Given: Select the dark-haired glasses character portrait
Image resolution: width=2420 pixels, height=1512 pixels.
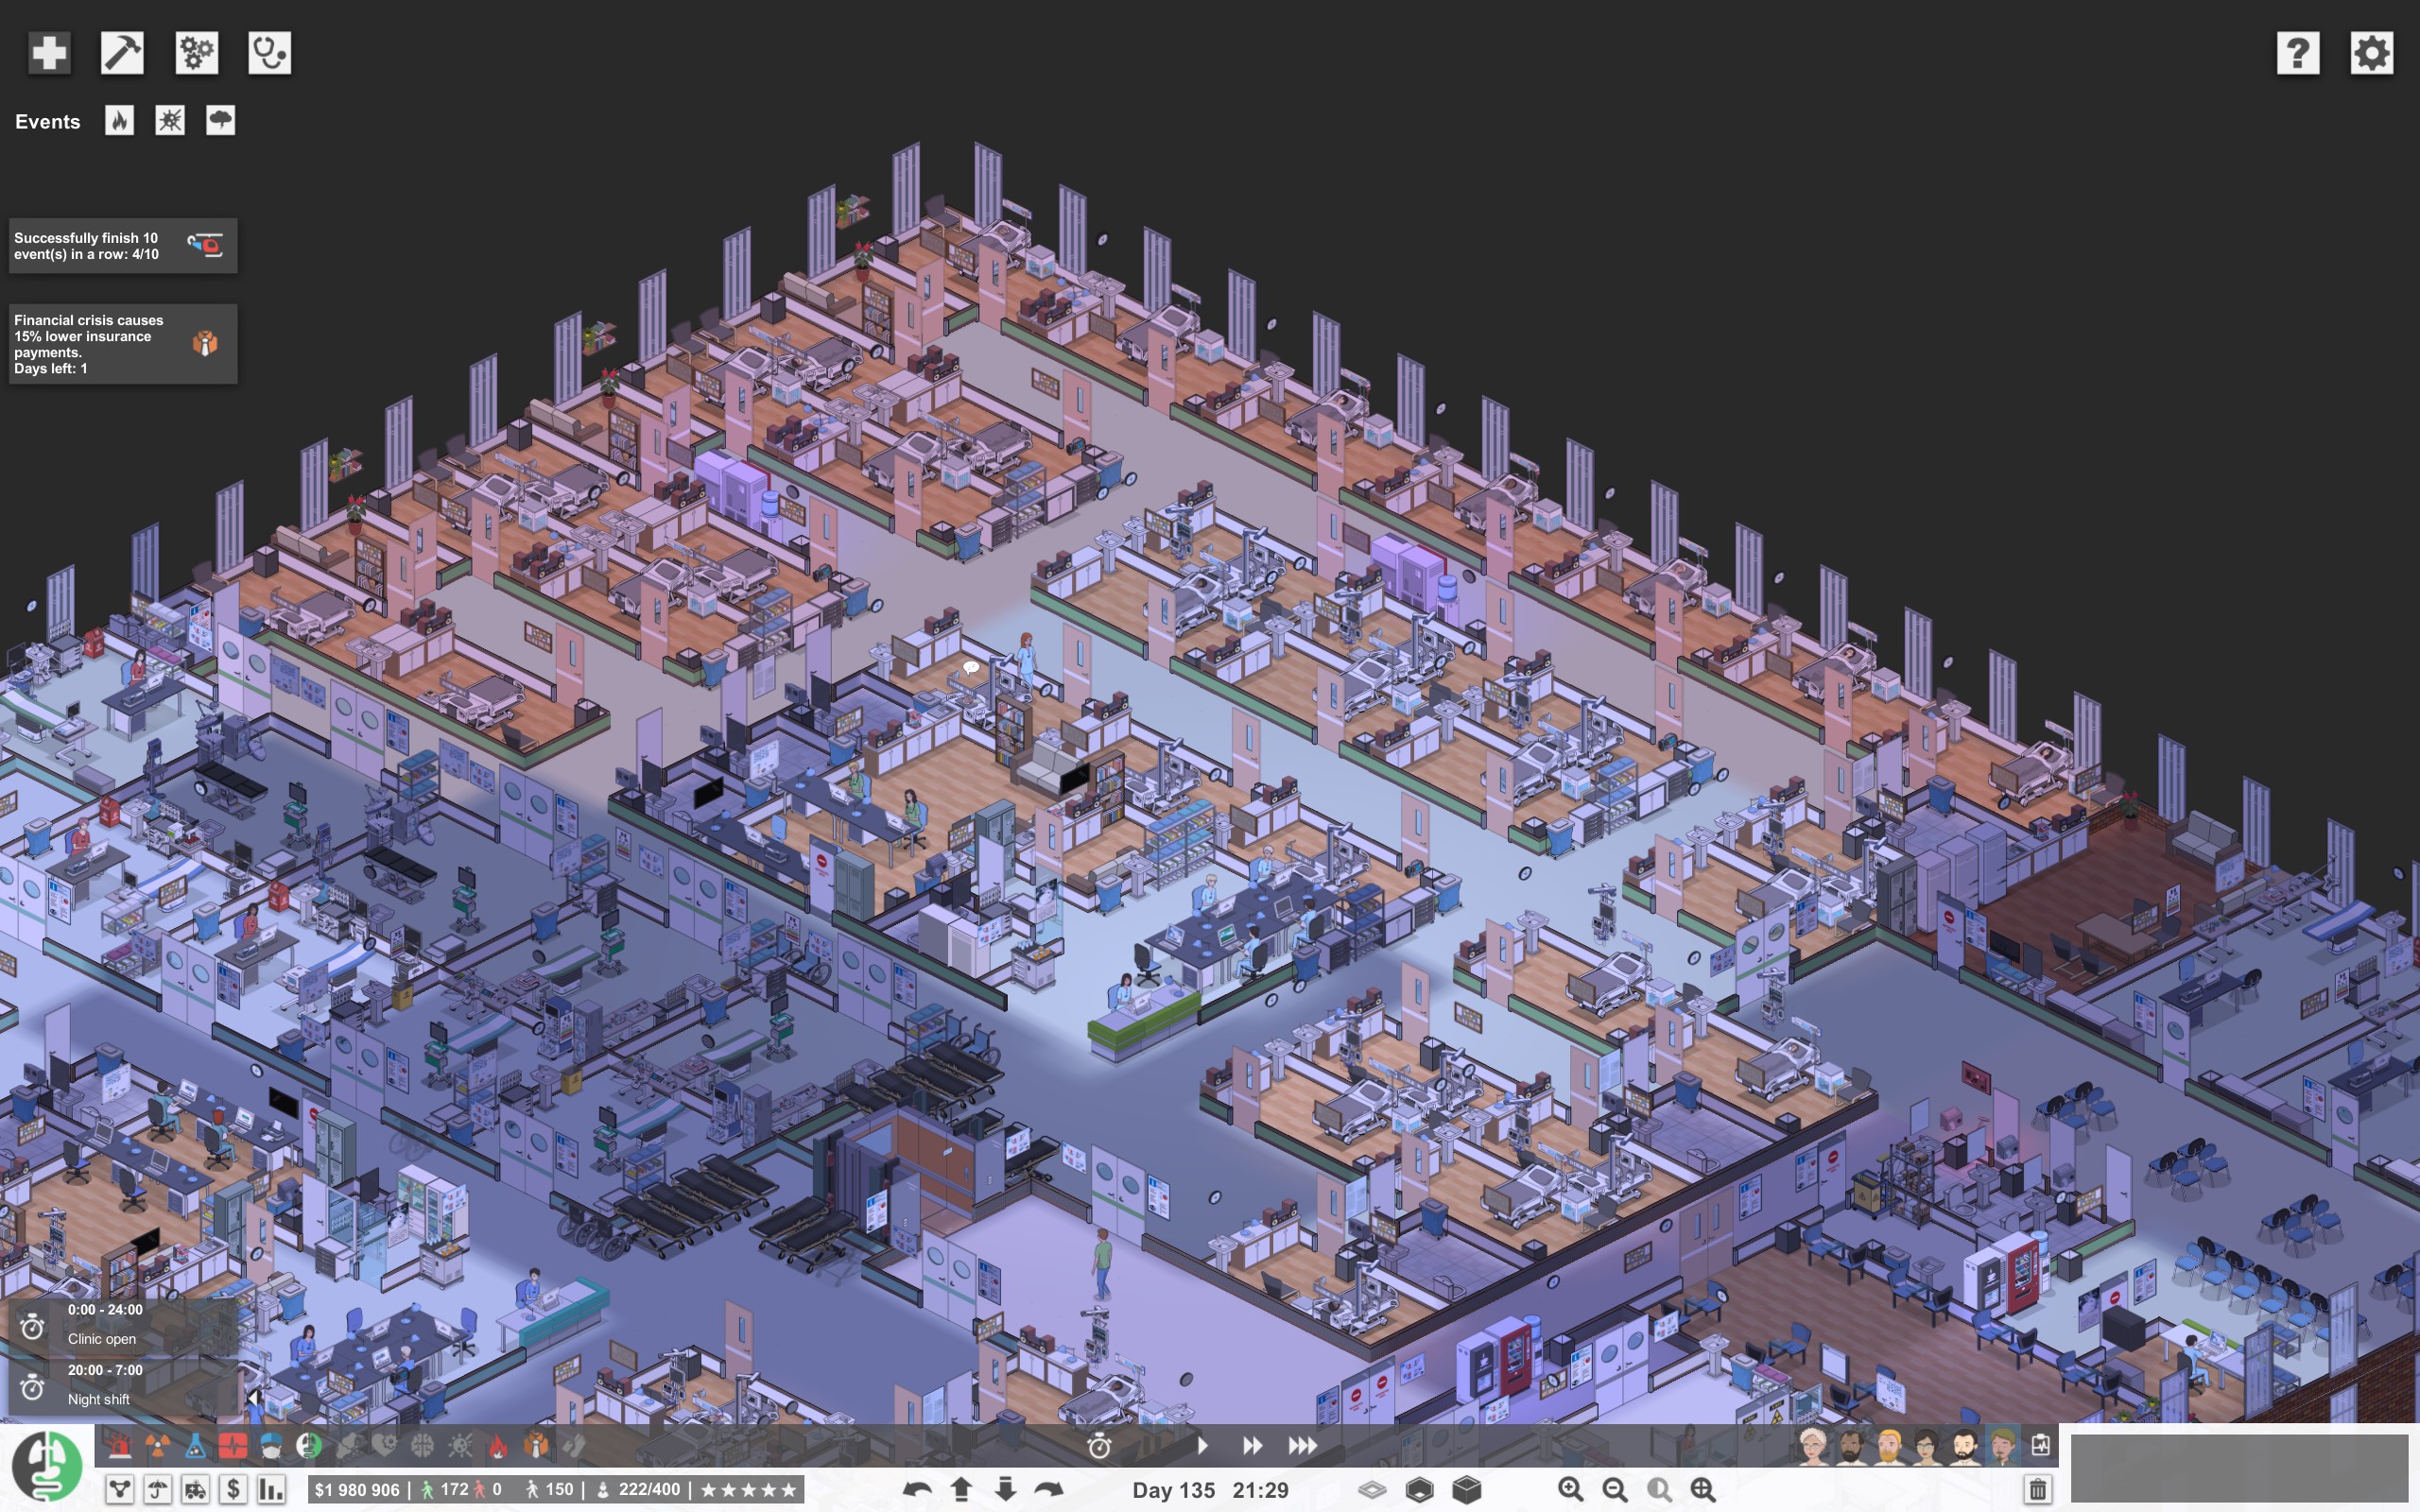Looking at the screenshot, I should (1927, 1446).
